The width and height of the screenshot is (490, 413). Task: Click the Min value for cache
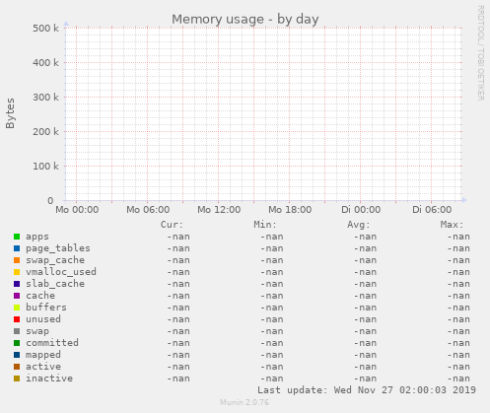(271, 296)
